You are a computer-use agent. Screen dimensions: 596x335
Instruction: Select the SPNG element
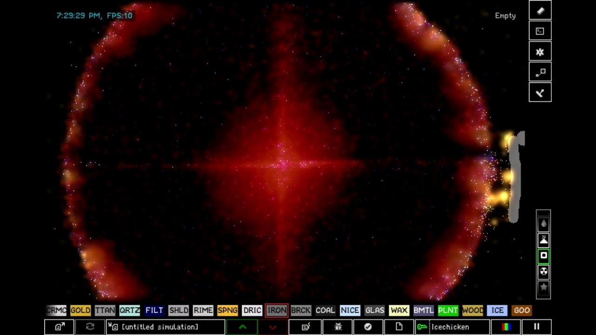[x=228, y=310]
